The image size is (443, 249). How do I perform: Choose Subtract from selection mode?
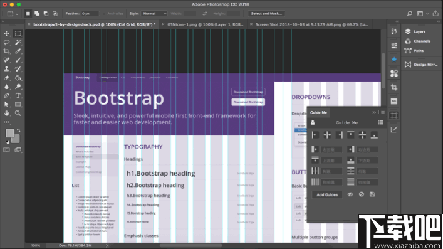point(46,14)
